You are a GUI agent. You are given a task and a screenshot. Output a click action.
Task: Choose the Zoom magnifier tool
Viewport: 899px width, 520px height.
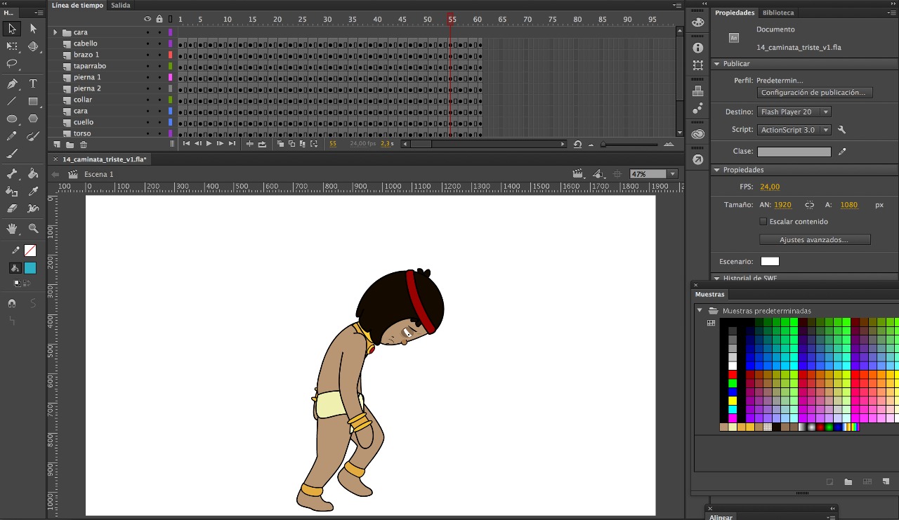pyautogui.click(x=33, y=229)
